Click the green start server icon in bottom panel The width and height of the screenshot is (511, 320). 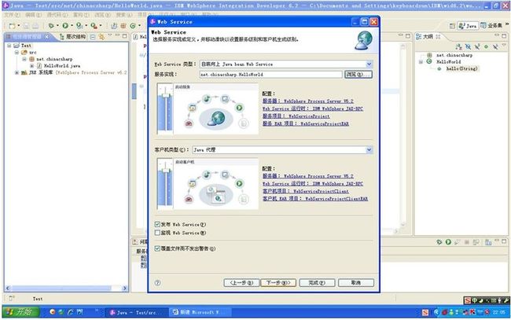tap(448, 242)
